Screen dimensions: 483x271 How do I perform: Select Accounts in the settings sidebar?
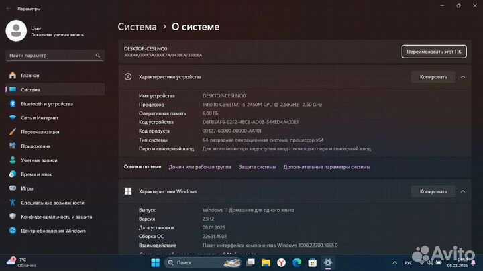40,160
